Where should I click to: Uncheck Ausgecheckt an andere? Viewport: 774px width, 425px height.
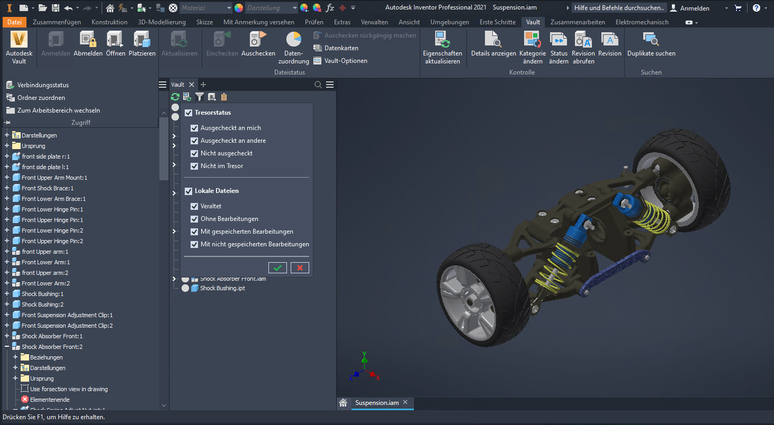pyautogui.click(x=194, y=141)
